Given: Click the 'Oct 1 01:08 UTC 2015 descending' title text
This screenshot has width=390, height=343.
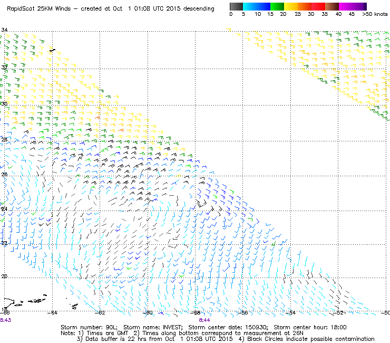Looking at the screenshot, I should 163,9.
